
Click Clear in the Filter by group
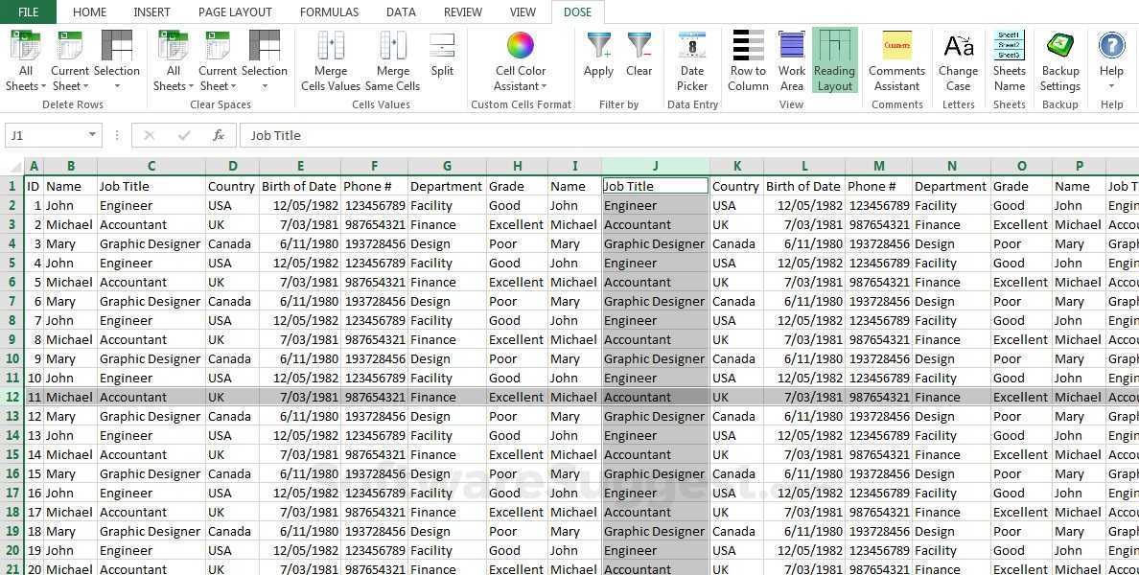tap(639, 59)
